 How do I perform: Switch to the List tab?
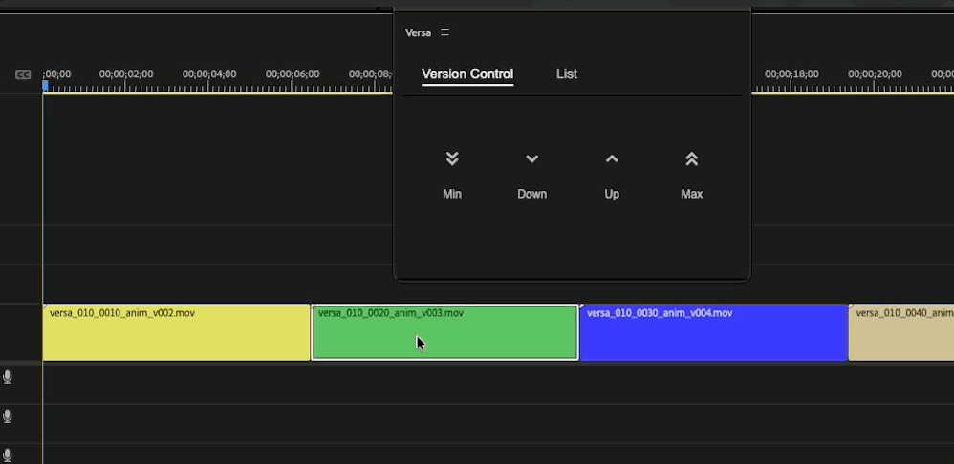[567, 74]
